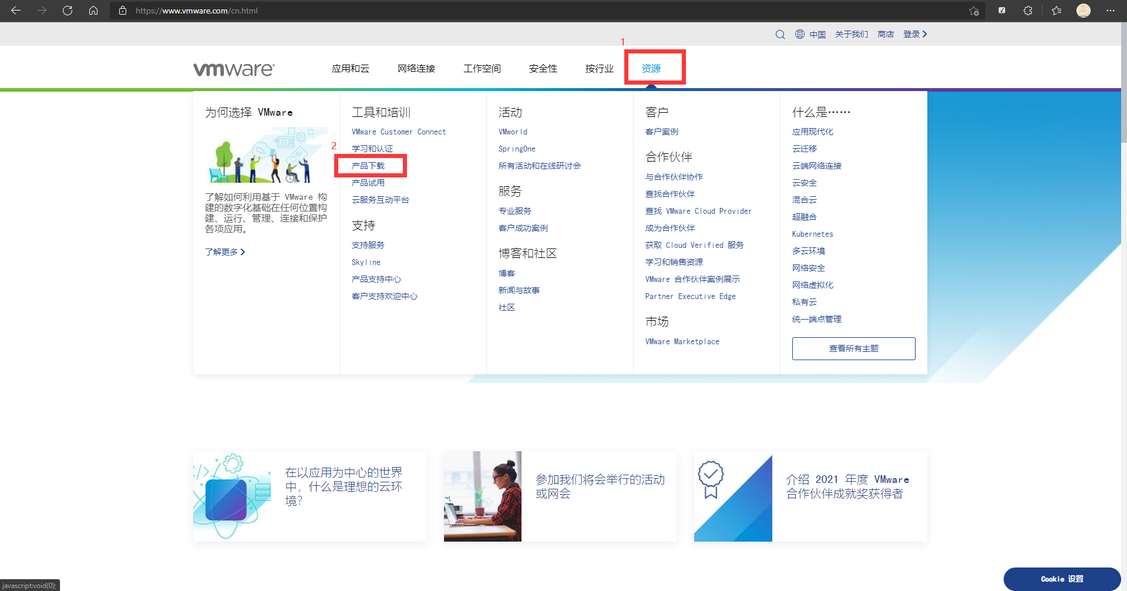Go back with browser back arrow
This screenshot has width=1127, height=591.
point(16,11)
